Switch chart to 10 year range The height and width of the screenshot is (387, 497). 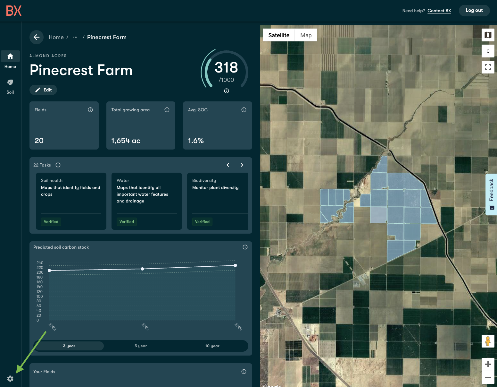212,346
